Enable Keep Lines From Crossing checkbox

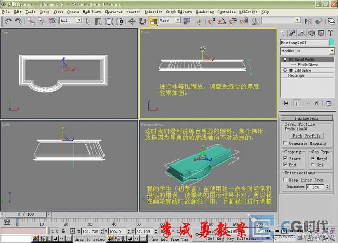tap(285, 180)
